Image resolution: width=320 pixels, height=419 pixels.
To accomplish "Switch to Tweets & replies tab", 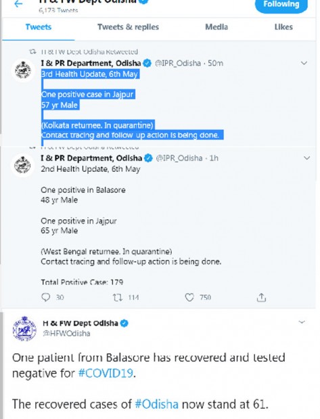I will 128,27.
